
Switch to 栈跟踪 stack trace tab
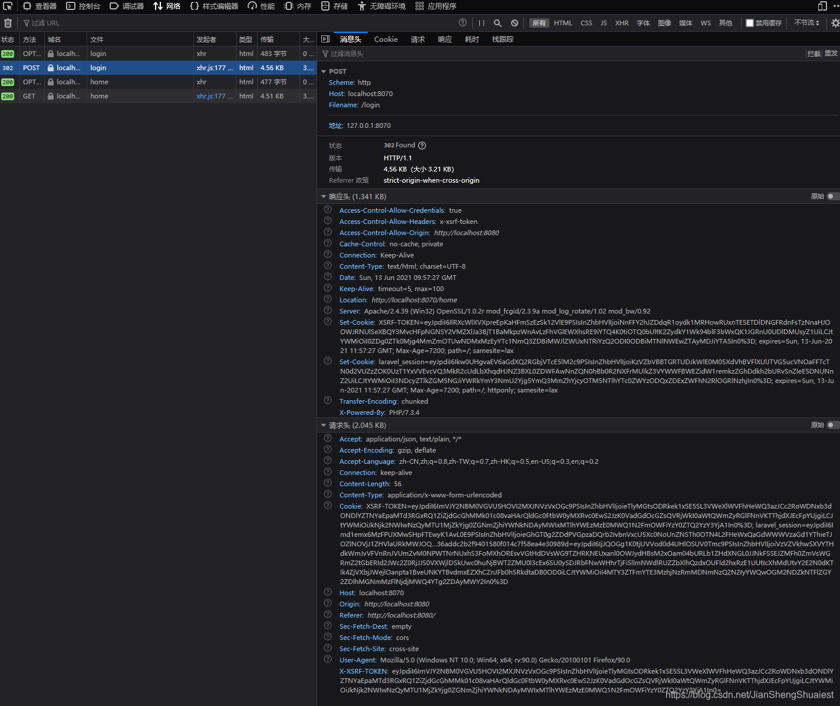pyautogui.click(x=503, y=39)
